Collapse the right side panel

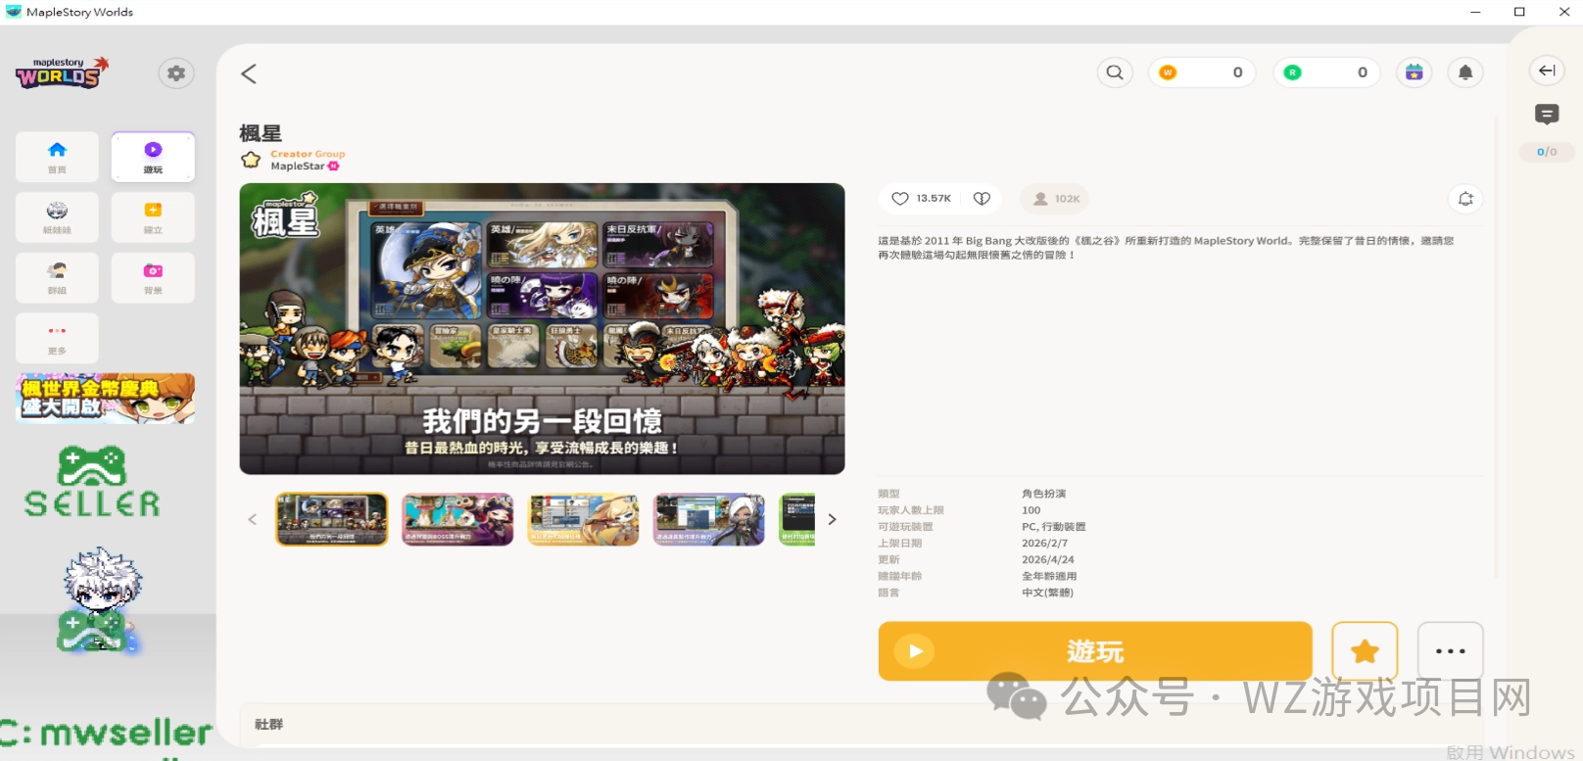(x=1547, y=71)
